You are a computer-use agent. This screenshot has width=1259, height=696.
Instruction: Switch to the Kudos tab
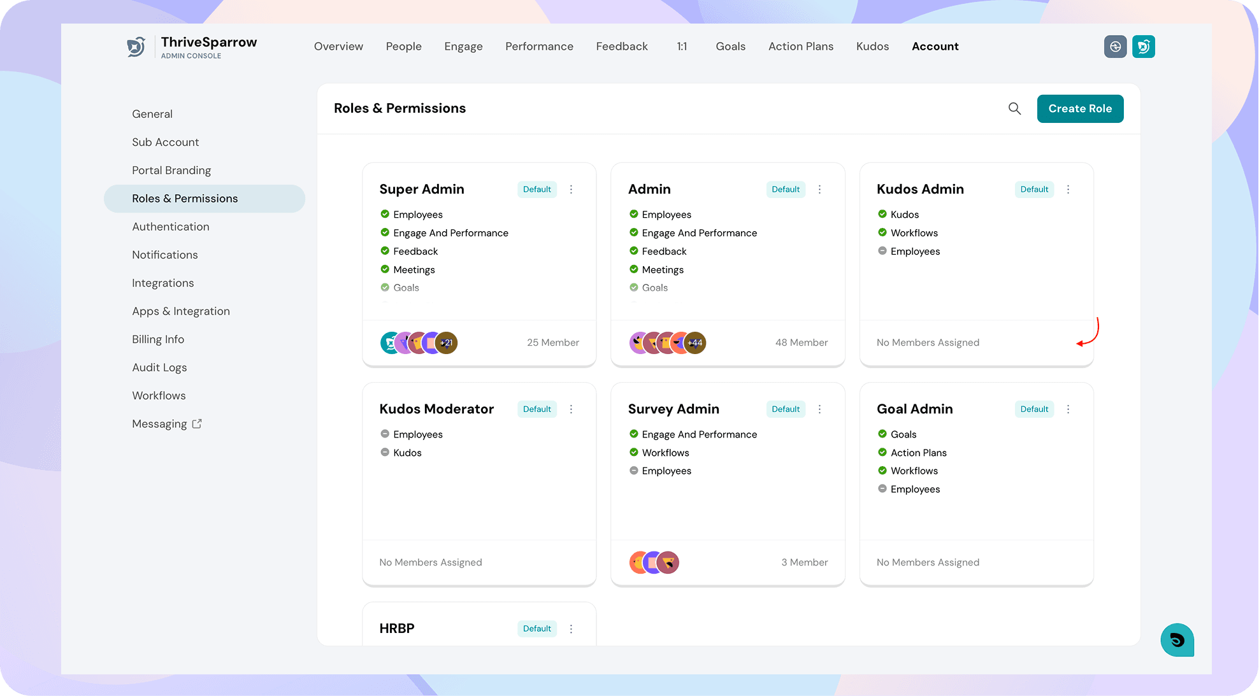[872, 46]
